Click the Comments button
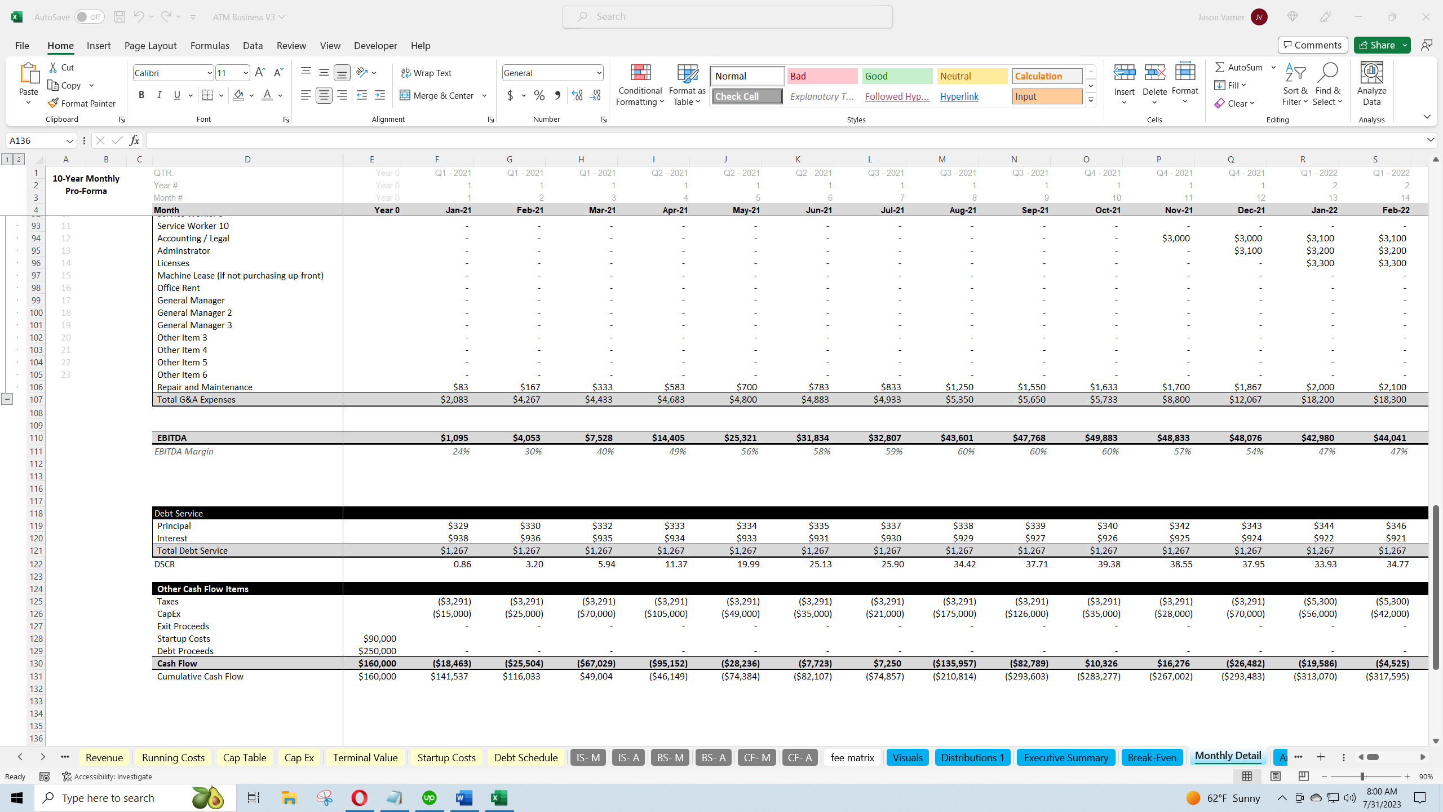Viewport: 1443px width, 812px height. tap(1313, 45)
